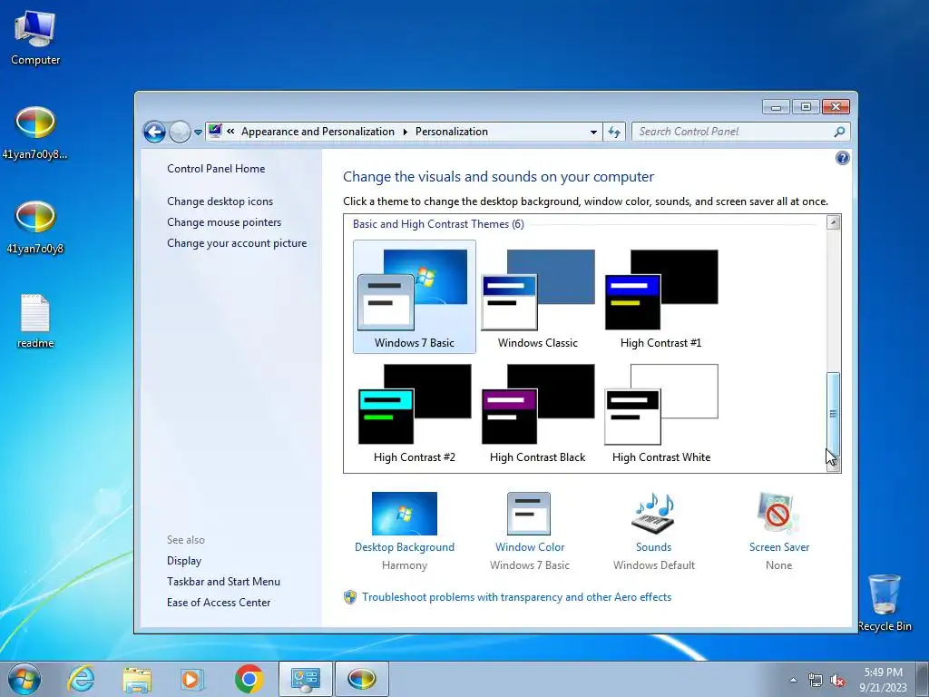
Task: Open Change your account picture link
Action: pos(237,243)
